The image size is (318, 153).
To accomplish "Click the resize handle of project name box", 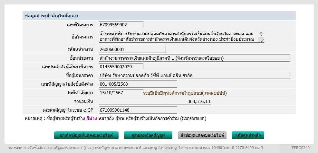I will click(261, 40).
